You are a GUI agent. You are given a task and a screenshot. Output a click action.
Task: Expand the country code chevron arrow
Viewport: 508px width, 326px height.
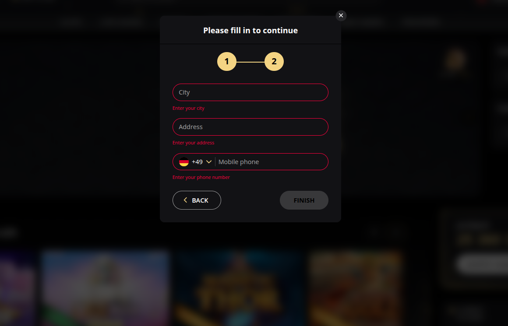click(209, 162)
